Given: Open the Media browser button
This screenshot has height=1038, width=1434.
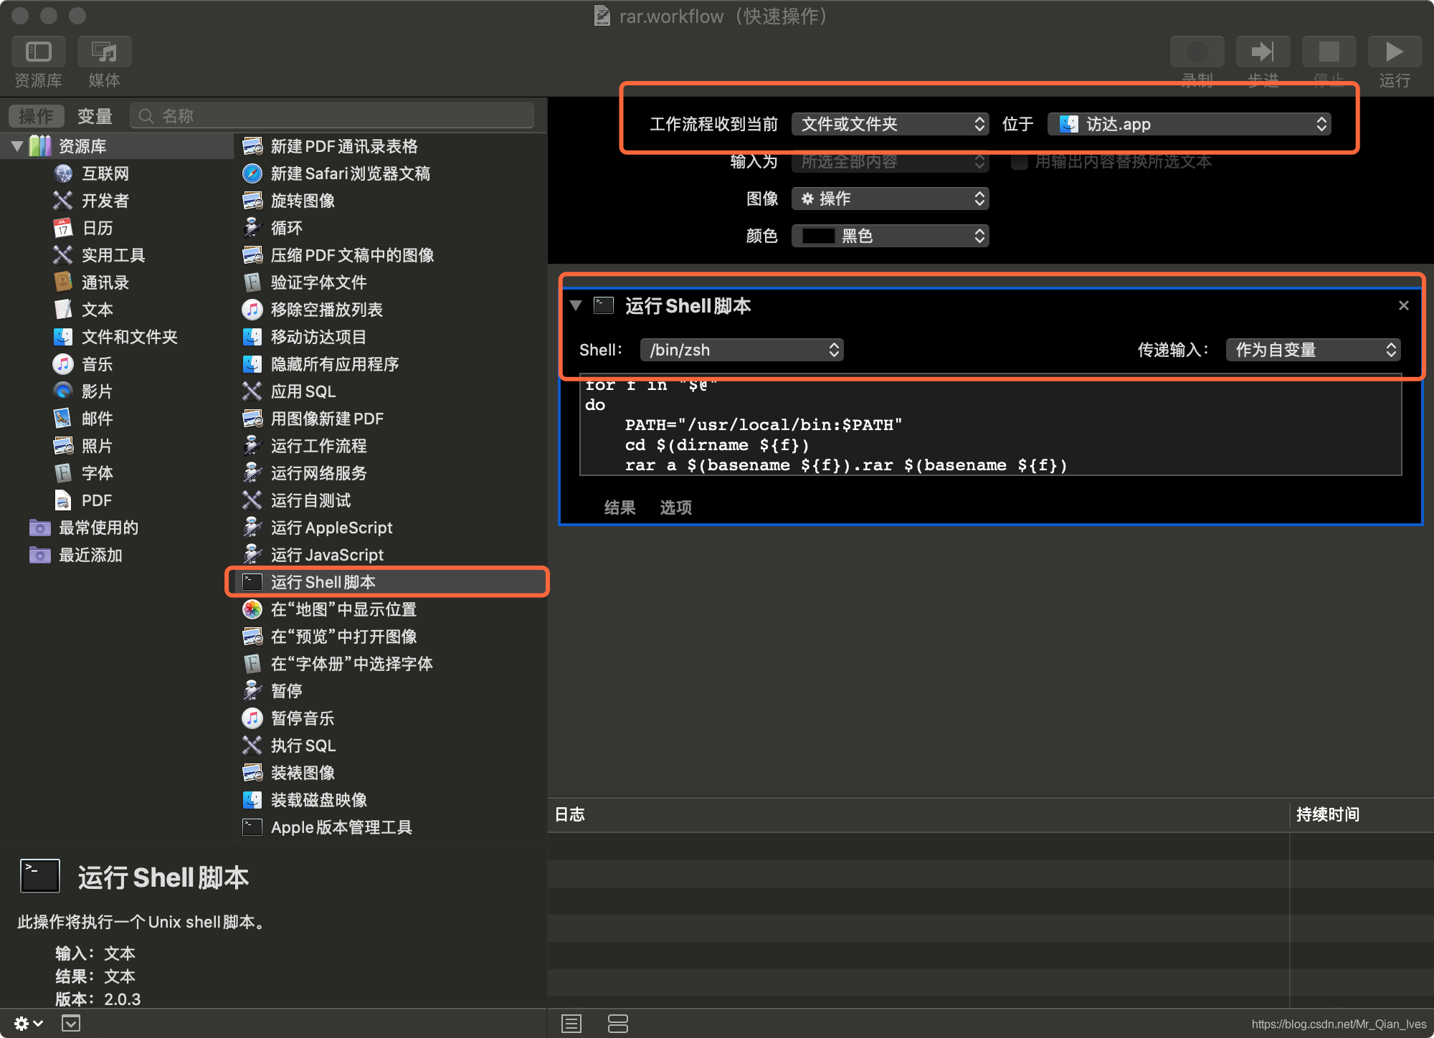Looking at the screenshot, I should 105,52.
